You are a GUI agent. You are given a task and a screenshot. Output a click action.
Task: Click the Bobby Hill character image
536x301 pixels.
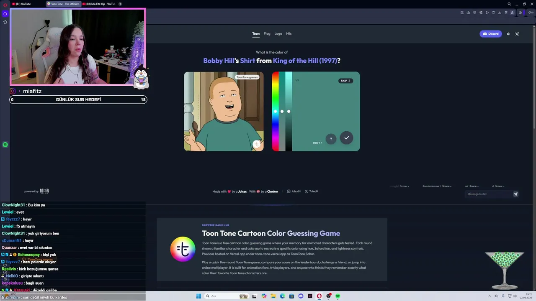[x=224, y=111]
